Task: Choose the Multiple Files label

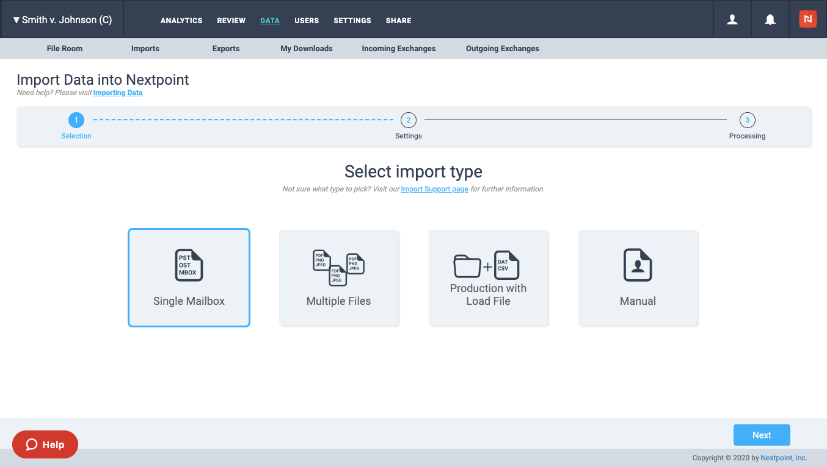Action: click(338, 301)
